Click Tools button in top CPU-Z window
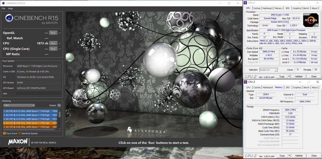The width and height of the screenshot is (322, 159). [282, 77]
